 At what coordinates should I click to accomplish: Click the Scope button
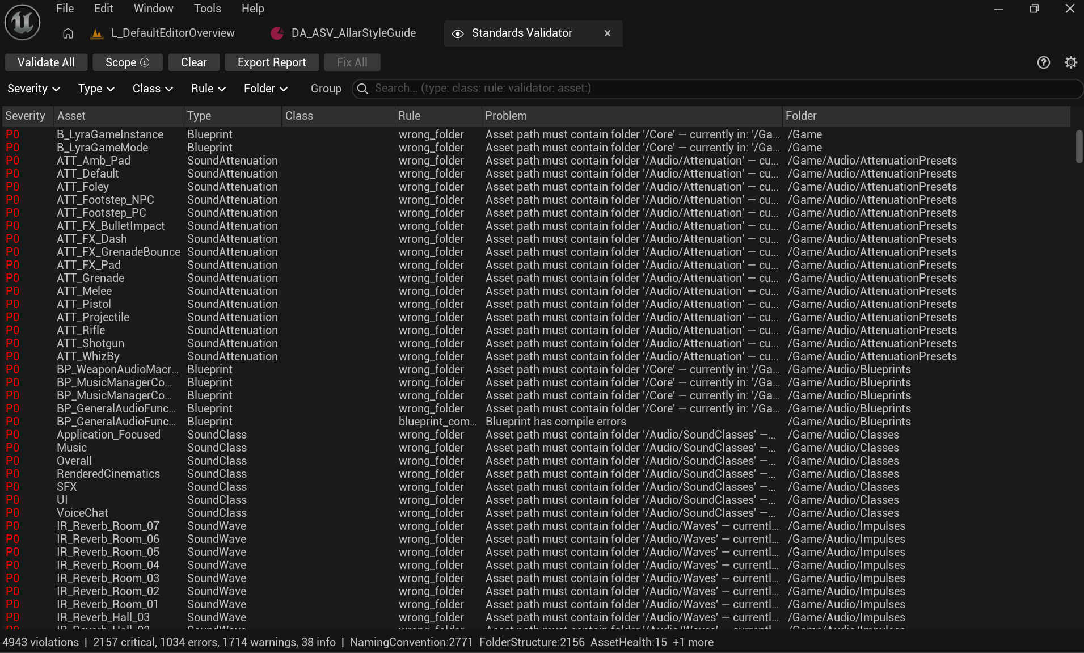tap(128, 62)
